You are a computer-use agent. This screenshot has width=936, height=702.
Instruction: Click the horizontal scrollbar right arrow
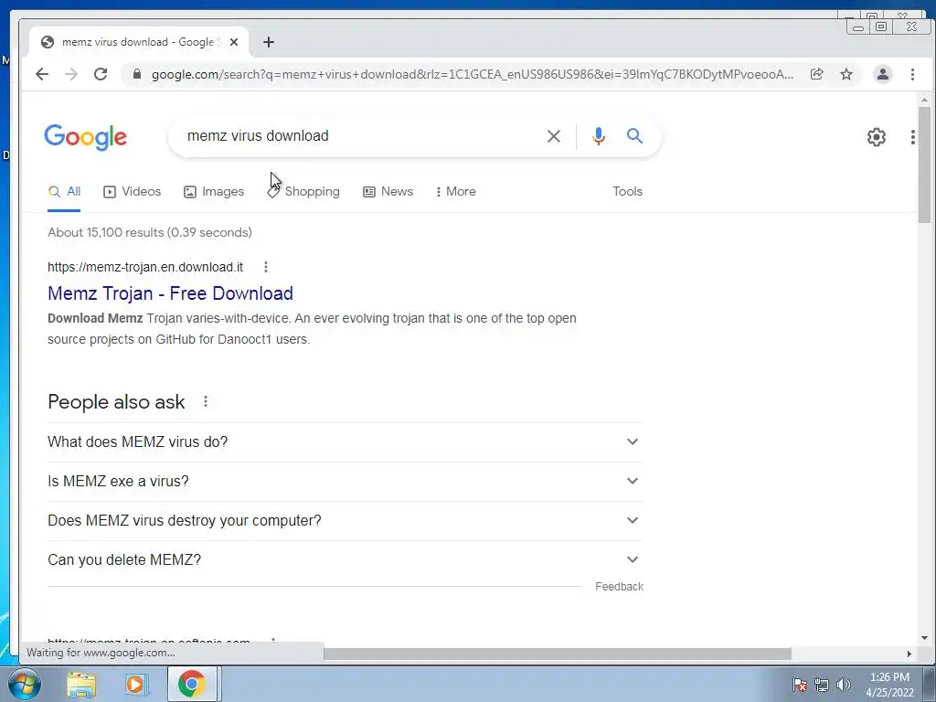(x=909, y=654)
